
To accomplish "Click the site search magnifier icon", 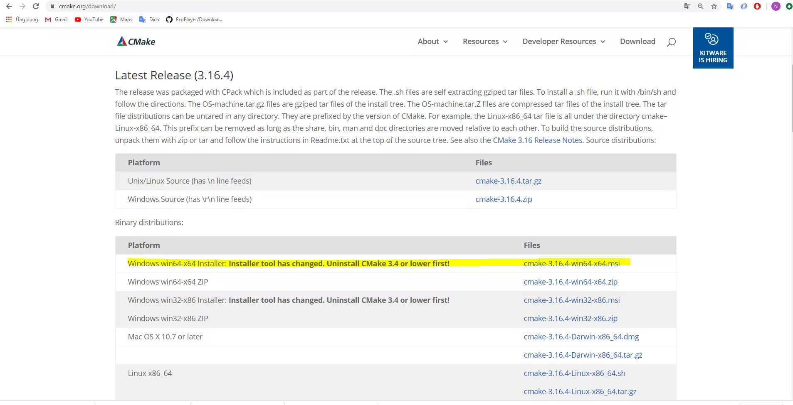I will click(x=671, y=42).
